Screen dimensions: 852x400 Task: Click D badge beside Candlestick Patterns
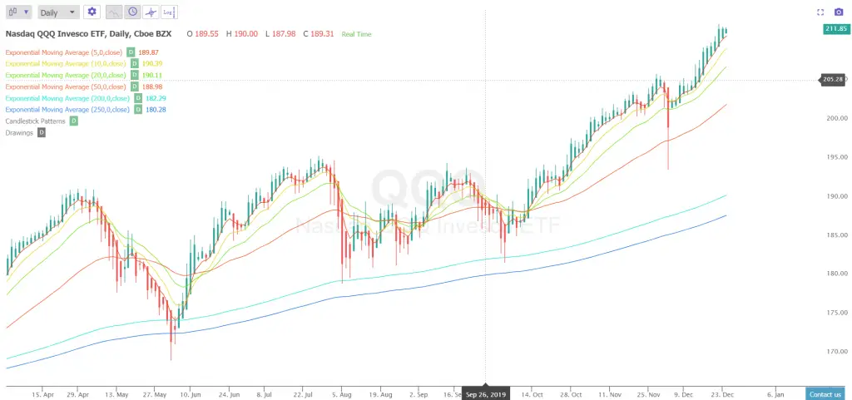pos(74,121)
